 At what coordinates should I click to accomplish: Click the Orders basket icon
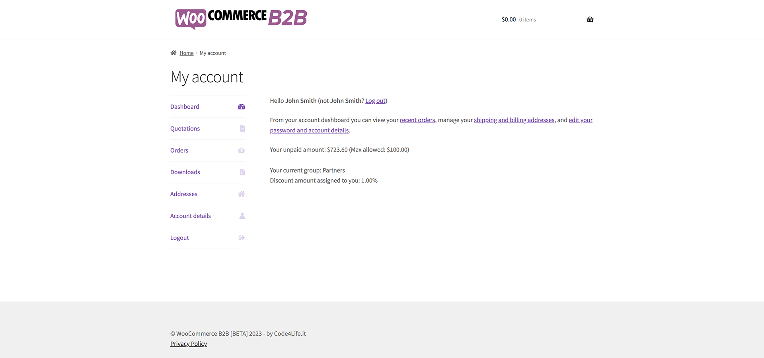pyautogui.click(x=242, y=150)
